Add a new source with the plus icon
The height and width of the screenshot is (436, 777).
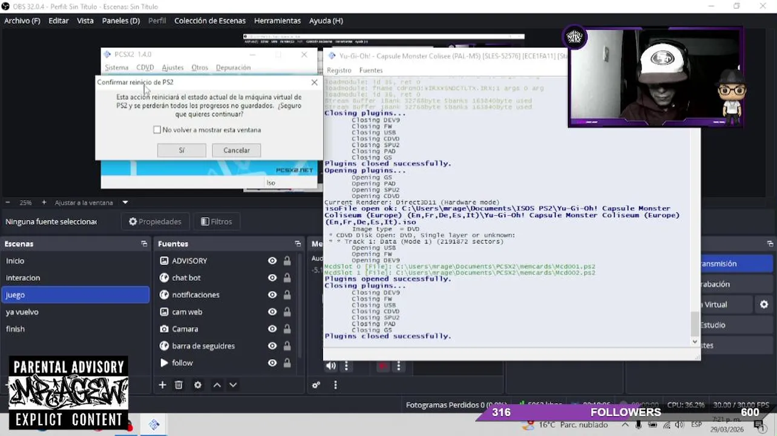[162, 385]
